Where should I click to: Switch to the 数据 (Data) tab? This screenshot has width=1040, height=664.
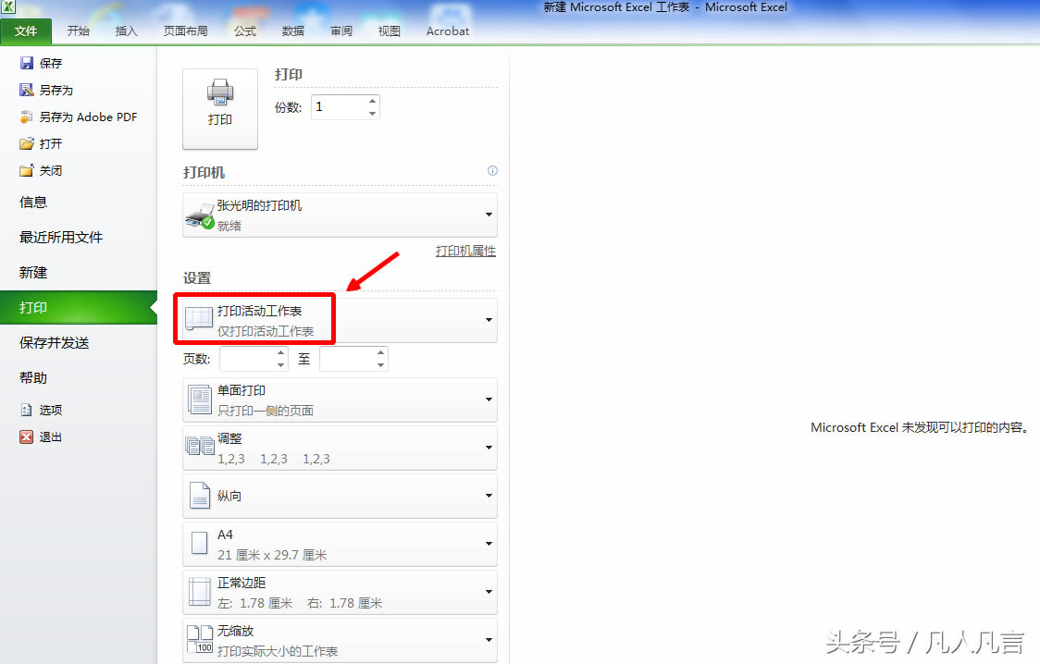click(x=293, y=31)
